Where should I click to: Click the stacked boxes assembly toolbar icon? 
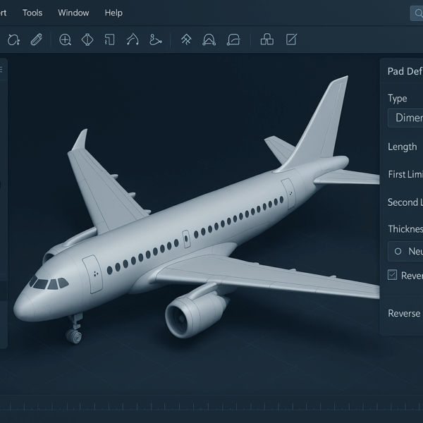coord(267,40)
